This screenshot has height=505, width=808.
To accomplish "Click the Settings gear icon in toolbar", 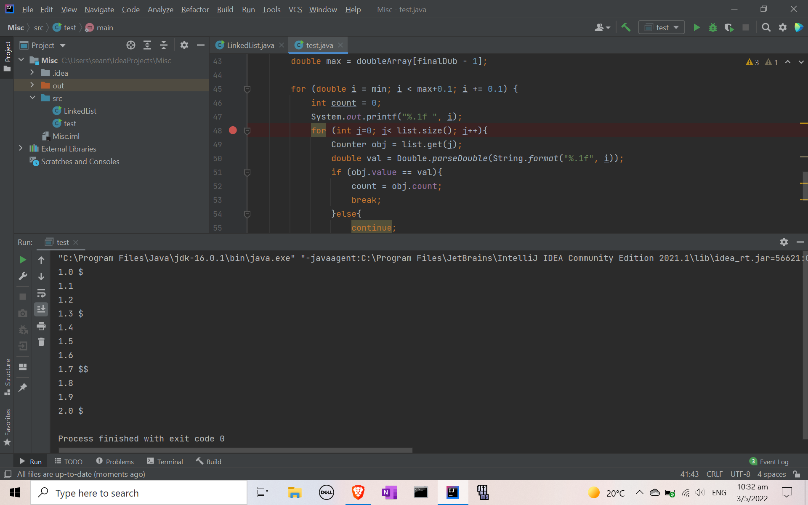I will [x=783, y=28].
